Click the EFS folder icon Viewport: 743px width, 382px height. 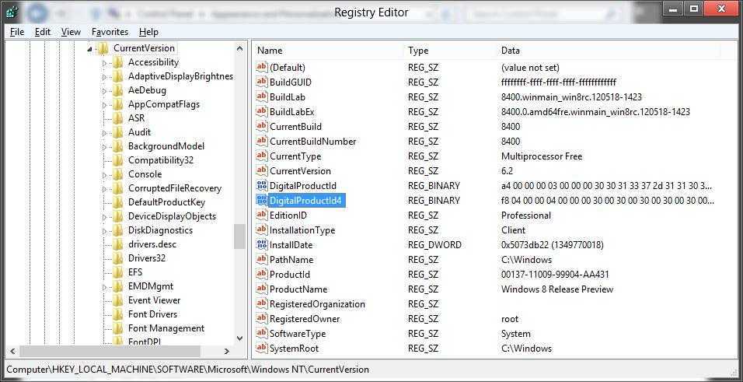118,272
